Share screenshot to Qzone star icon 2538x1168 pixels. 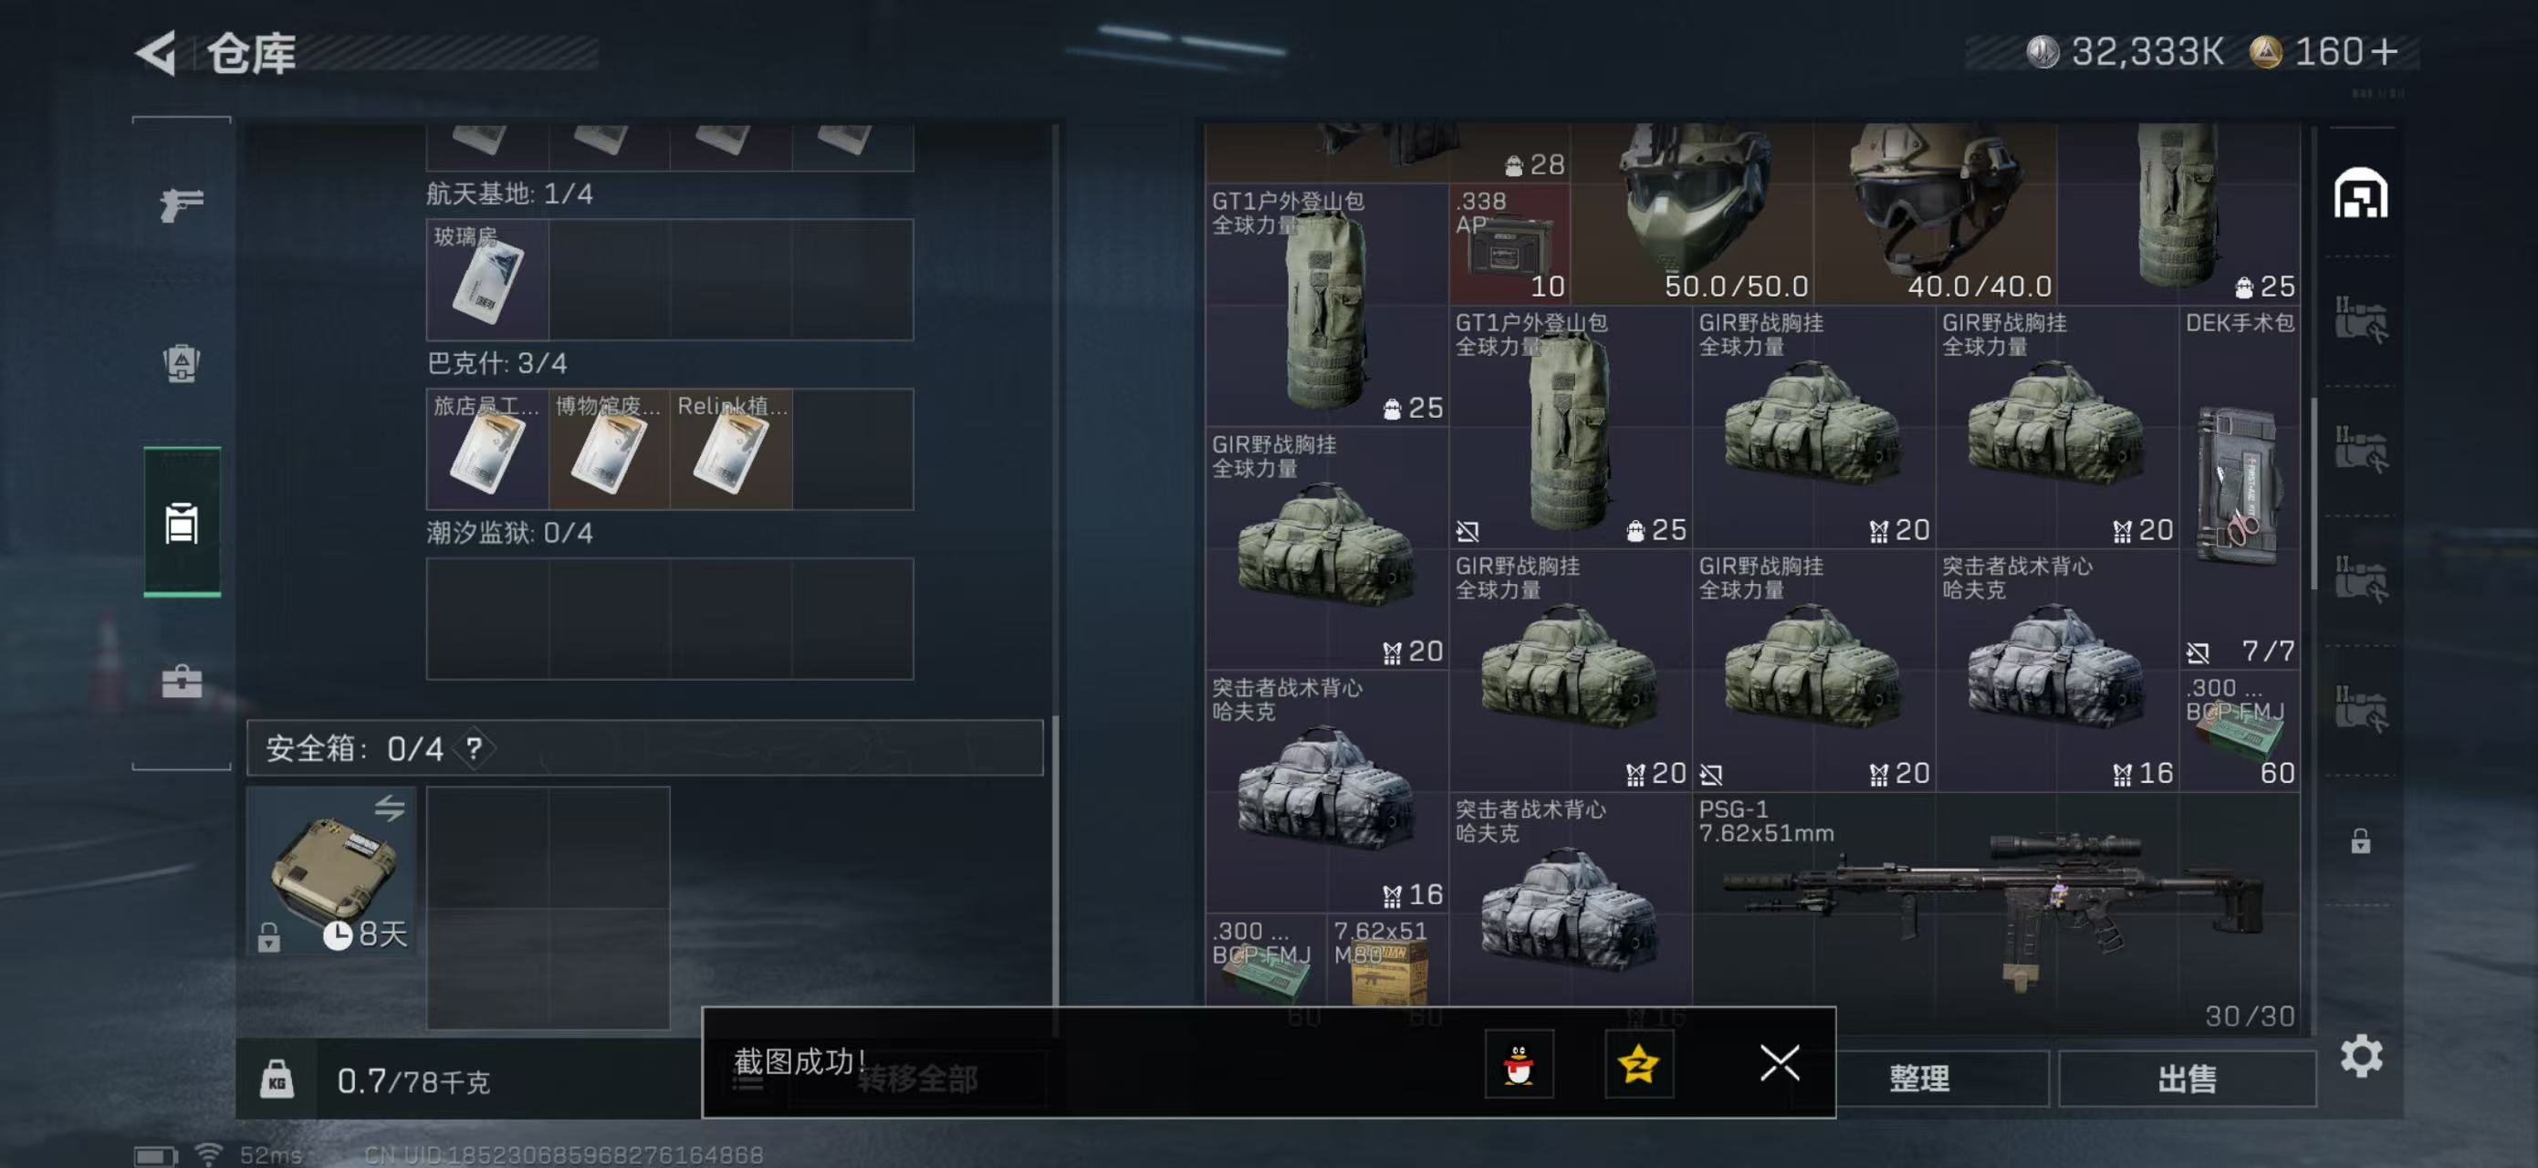click(1639, 1064)
